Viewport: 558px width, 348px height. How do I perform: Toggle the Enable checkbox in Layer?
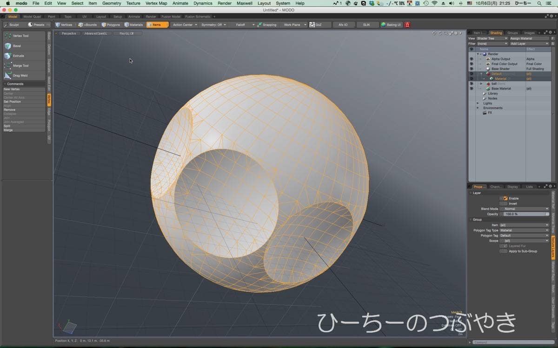coord(505,198)
